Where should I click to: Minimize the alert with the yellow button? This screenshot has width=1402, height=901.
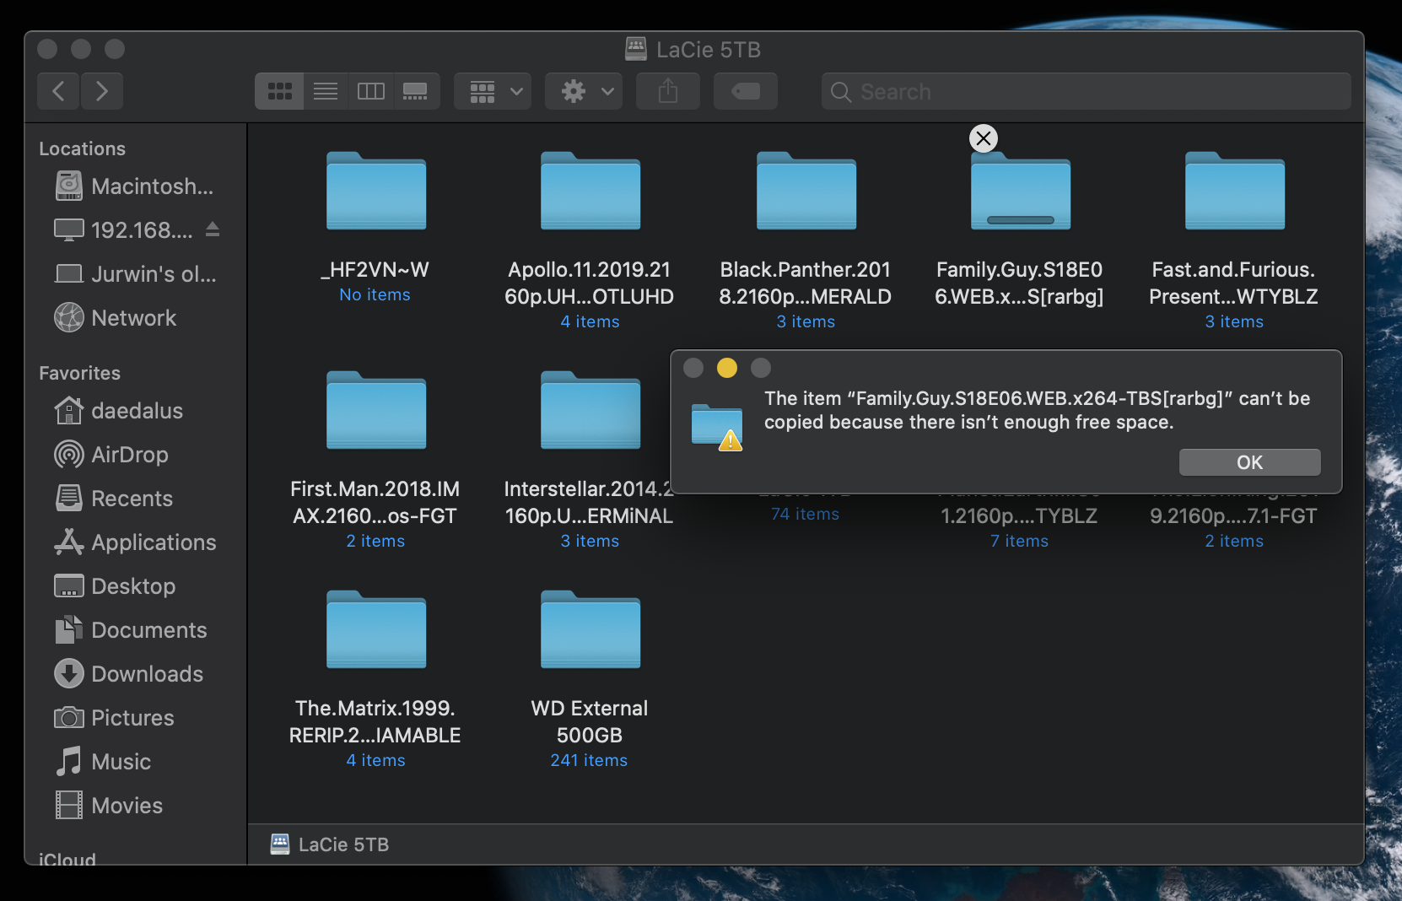(x=727, y=368)
